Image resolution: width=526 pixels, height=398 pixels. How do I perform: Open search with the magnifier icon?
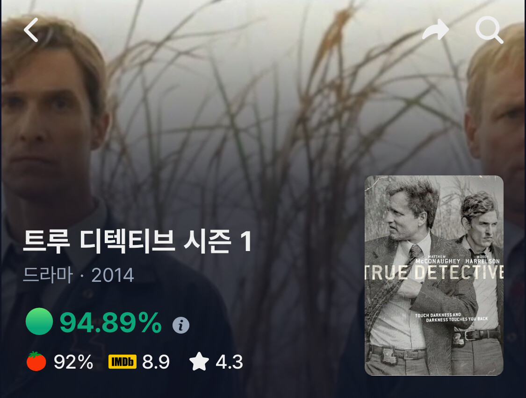[489, 29]
